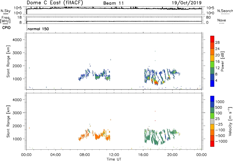Click the '12:00' time axis label
Image resolution: width=233 pixels, height=161 pixels.
(114, 155)
